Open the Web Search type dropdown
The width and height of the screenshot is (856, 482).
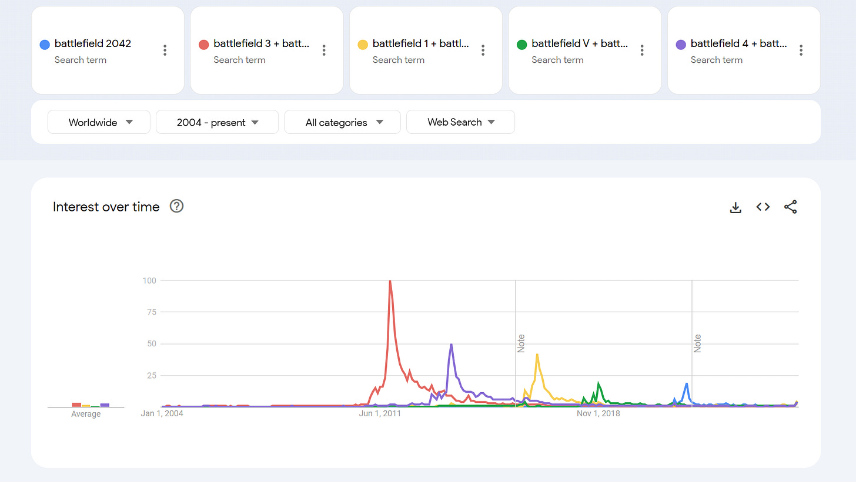460,122
